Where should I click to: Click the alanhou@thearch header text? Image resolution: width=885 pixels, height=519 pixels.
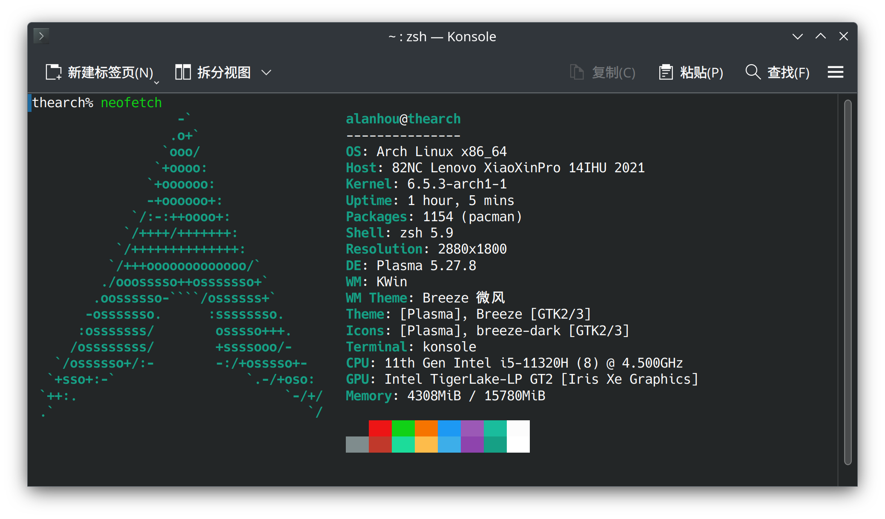tap(403, 119)
